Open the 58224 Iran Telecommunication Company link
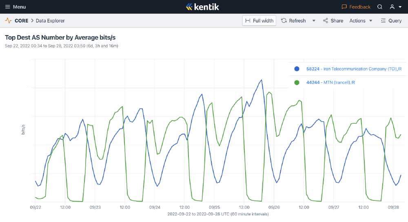This screenshot has height=222, width=408. [x=354, y=69]
